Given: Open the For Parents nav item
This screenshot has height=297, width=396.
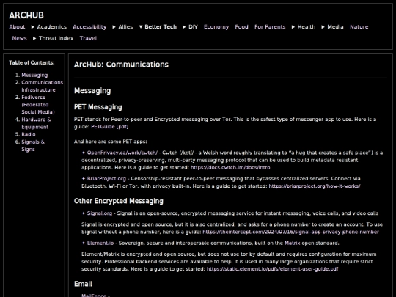Looking at the screenshot, I should 270,27.
